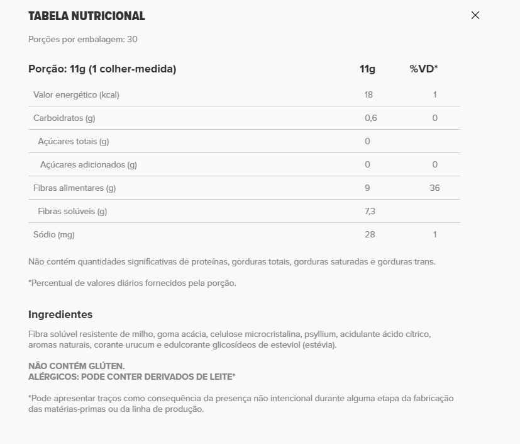Select the Porções por embalagem text
This screenshot has height=444, width=520.
tap(83, 39)
